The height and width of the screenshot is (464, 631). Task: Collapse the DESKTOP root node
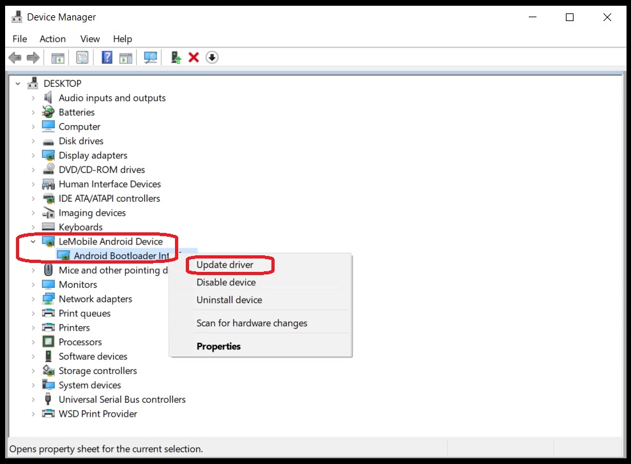[x=18, y=84]
